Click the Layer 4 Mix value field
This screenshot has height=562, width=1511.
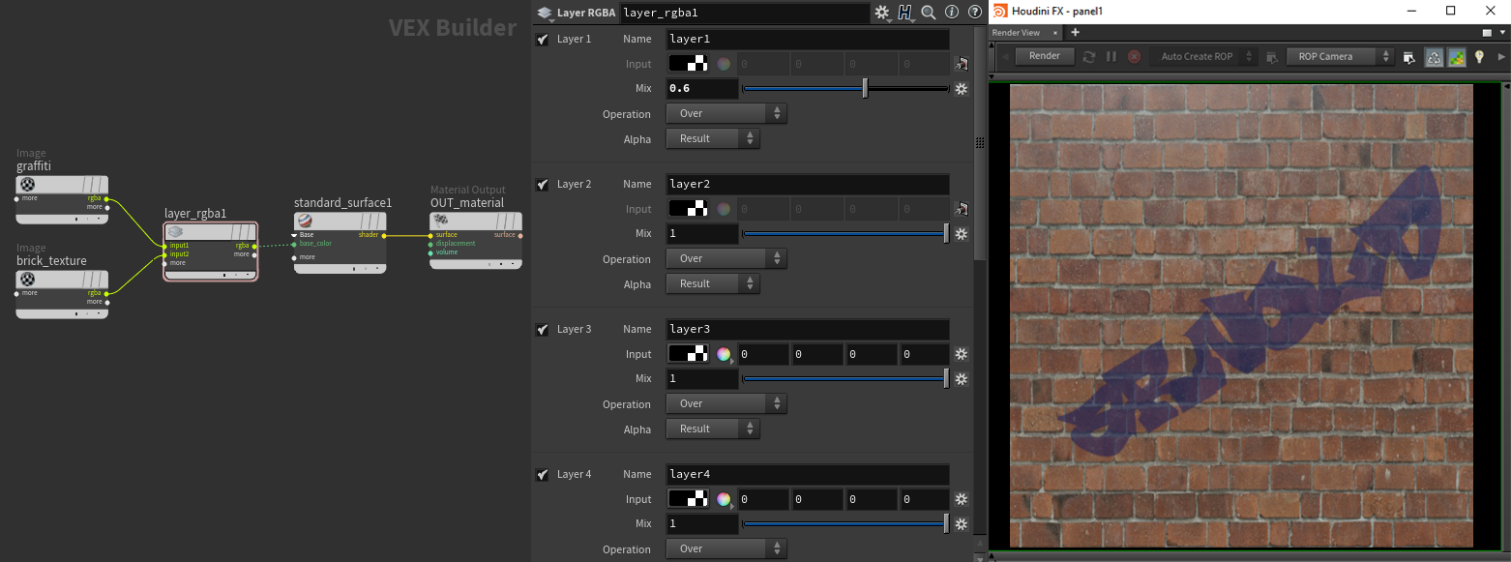(x=702, y=524)
